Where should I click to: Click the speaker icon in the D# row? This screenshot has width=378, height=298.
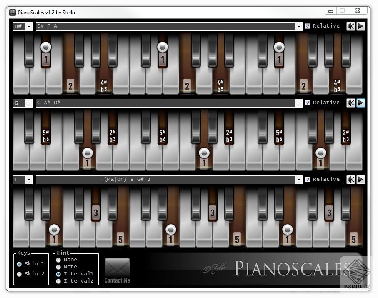pos(351,26)
